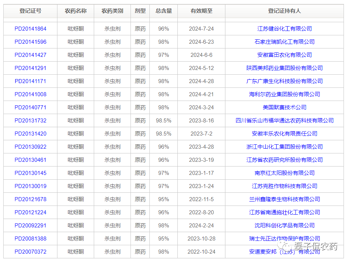Viewport: 349px width, 262px height.
Task: Open registration PD20081388 link
Action: 31,239
